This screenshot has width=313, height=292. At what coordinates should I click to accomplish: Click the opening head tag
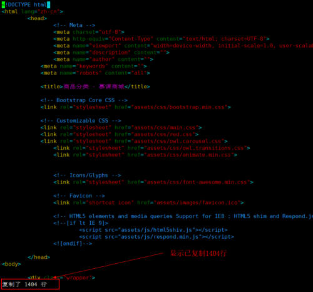[x=37, y=18]
